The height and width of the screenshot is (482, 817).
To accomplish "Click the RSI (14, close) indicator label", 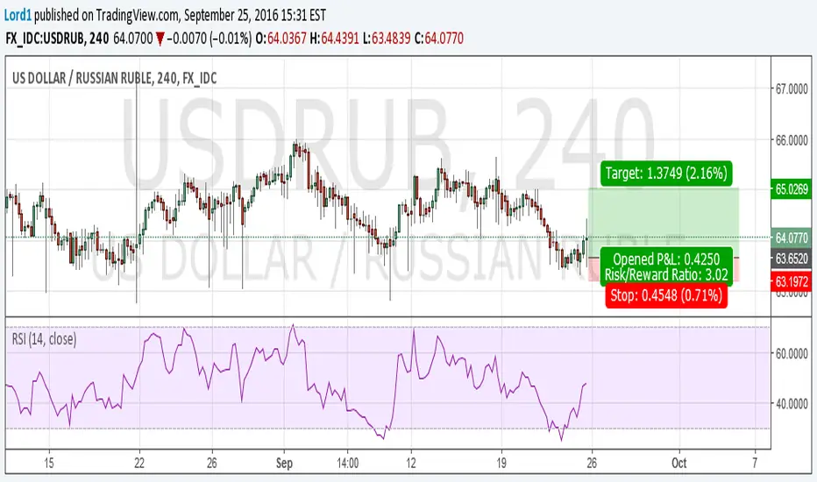I will 45,339.
